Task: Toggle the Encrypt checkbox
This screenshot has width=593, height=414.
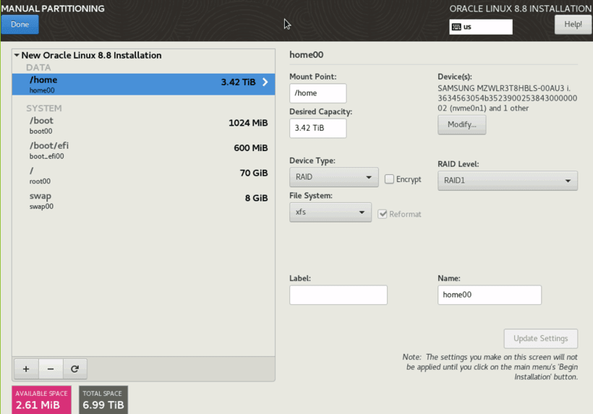Action: tap(389, 179)
